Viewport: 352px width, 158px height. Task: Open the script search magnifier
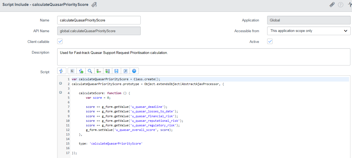[90, 71]
